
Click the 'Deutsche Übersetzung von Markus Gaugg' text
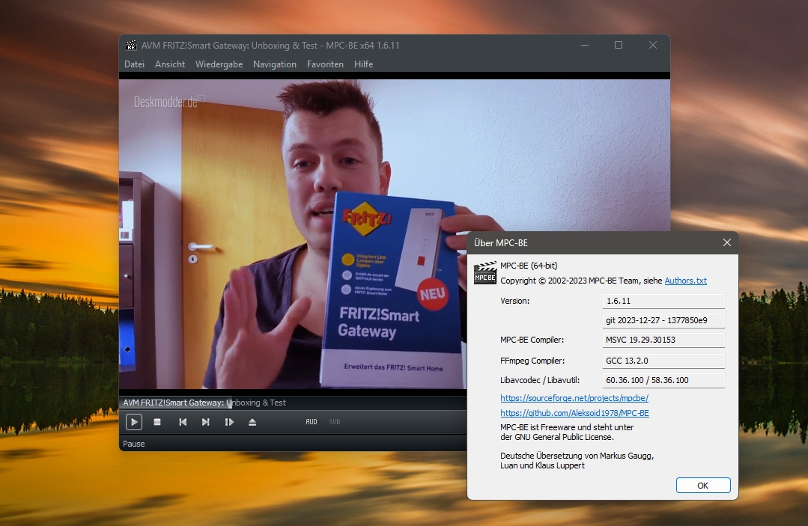pyautogui.click(x=577, y=456)
